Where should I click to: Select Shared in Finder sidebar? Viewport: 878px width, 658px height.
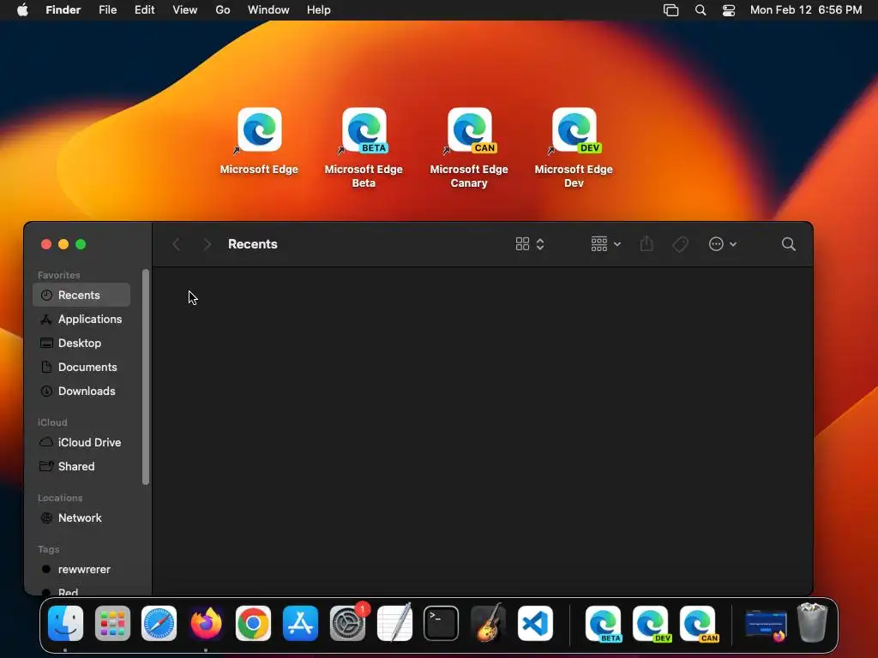pos(81,466)
